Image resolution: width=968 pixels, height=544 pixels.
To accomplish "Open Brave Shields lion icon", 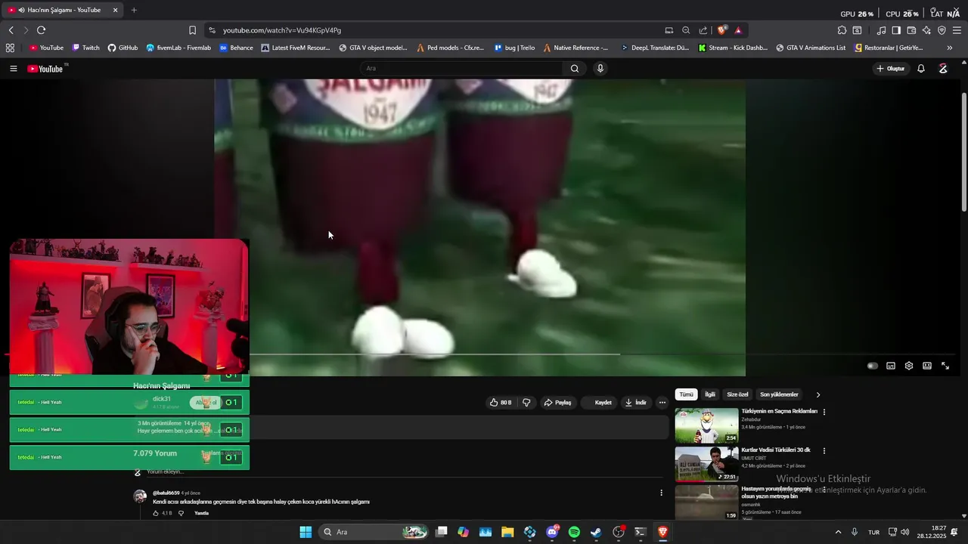I will [722, 30].
